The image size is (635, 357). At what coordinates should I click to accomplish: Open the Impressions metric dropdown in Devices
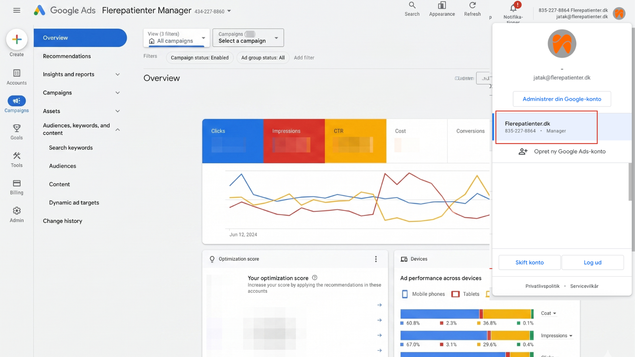click(x=556, y=336)
